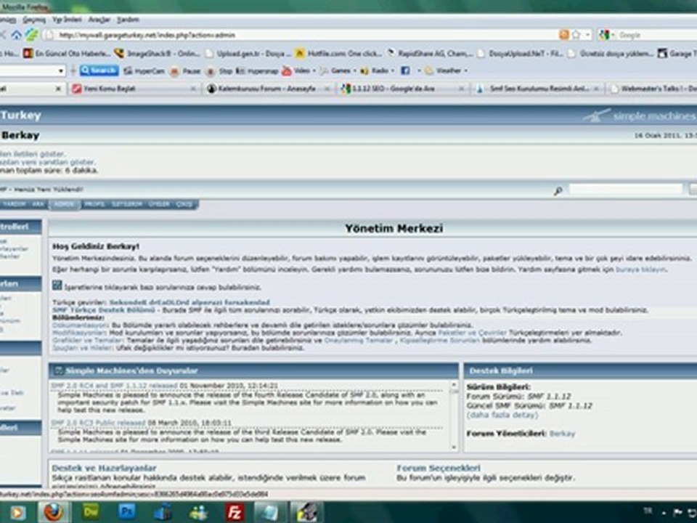The width and height of the screenshot is (697, 523).
Task: Switch to Yeni Konu Başlat tab
Action: [131, 89]
